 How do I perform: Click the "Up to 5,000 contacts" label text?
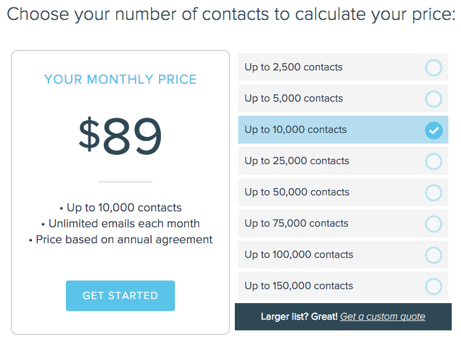(293, 98)
